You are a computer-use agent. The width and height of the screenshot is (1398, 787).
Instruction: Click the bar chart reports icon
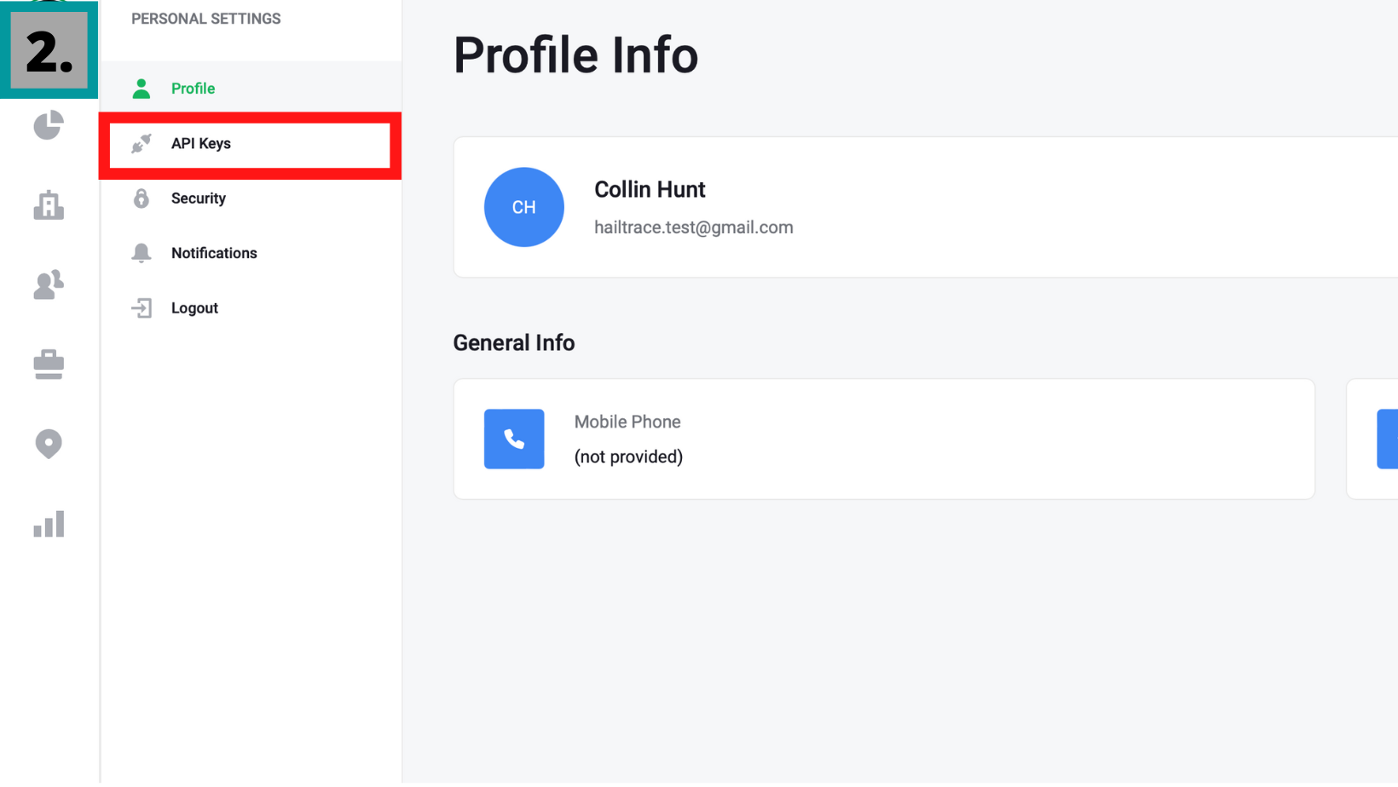(49, 524)
